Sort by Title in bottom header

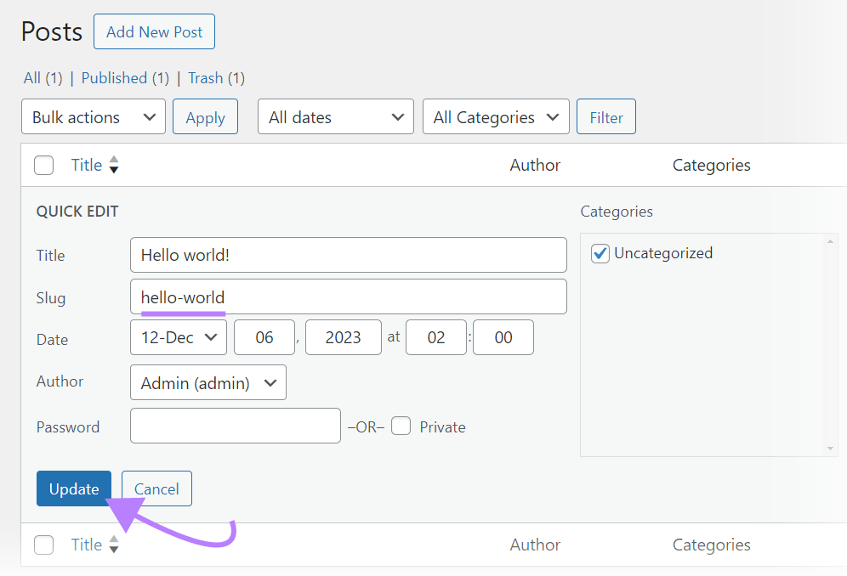[x=87, y=545]
